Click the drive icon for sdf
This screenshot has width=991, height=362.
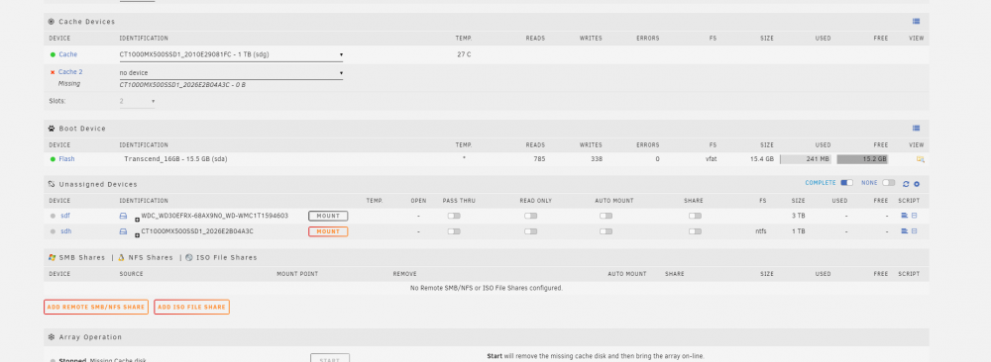click(123, 216)
